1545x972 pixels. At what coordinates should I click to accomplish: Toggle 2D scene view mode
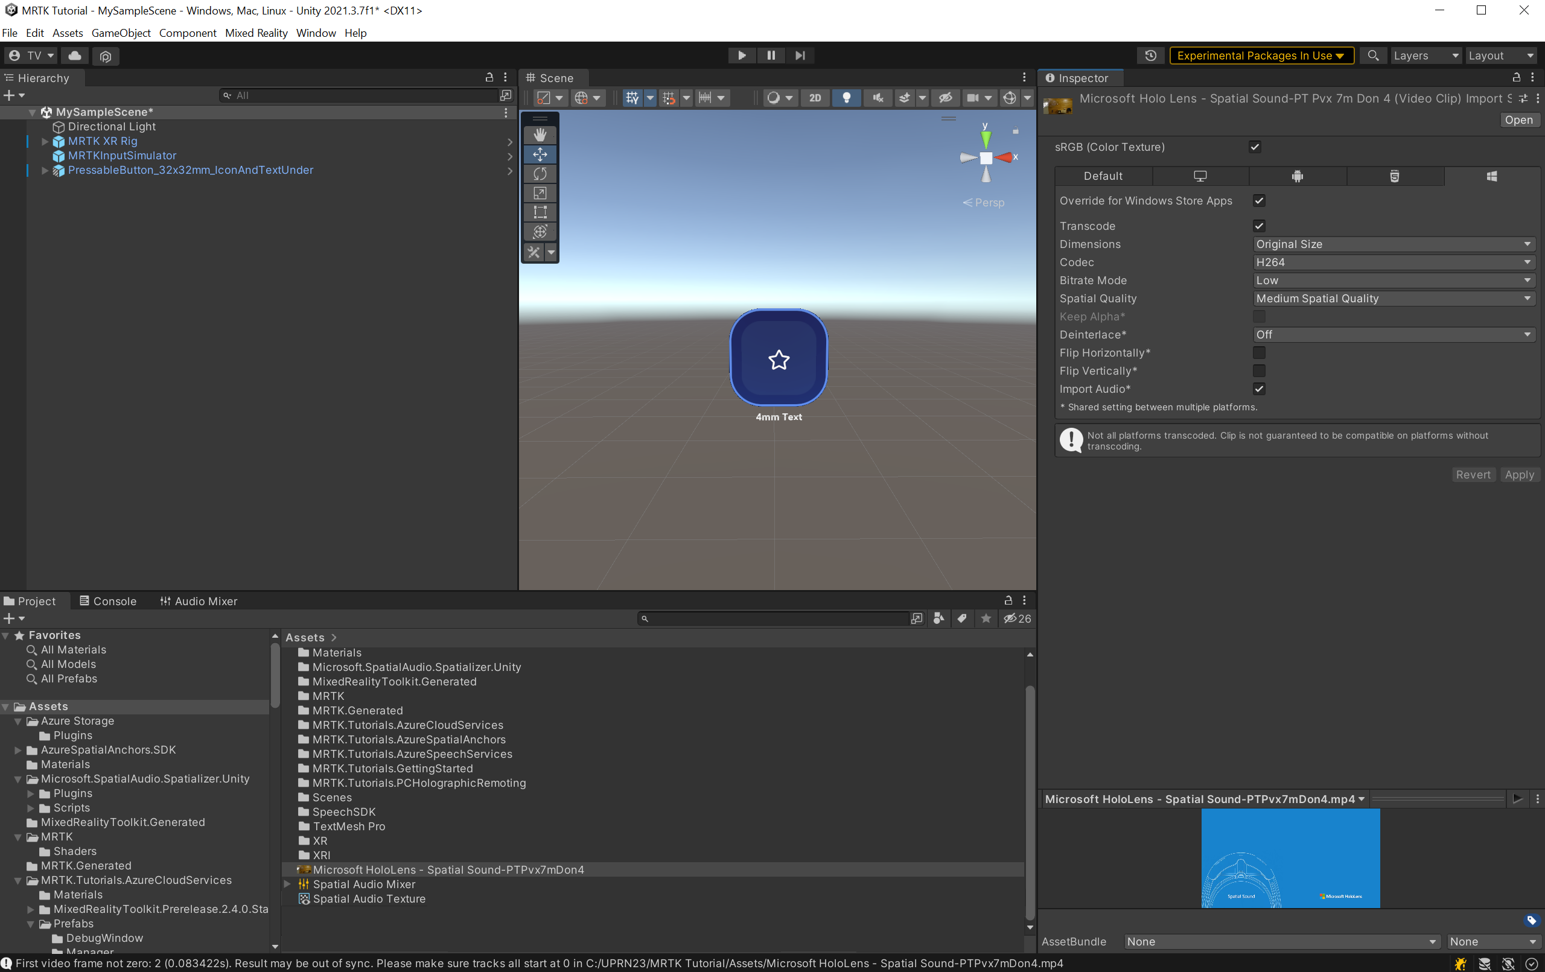[815, 98]
